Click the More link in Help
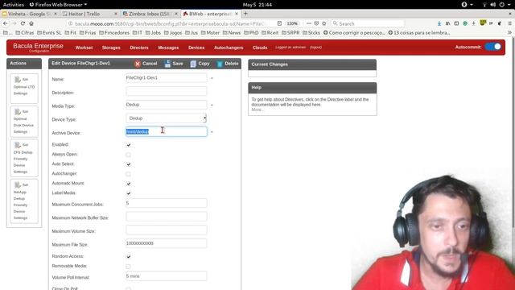515x290 pixels. coord(257,110)
